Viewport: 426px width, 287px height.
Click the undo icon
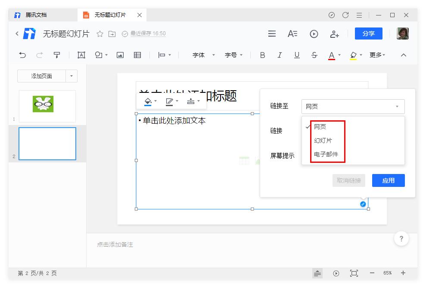(22, 55)
